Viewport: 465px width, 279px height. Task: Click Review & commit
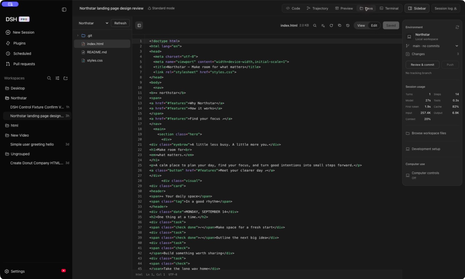[422, 65]
